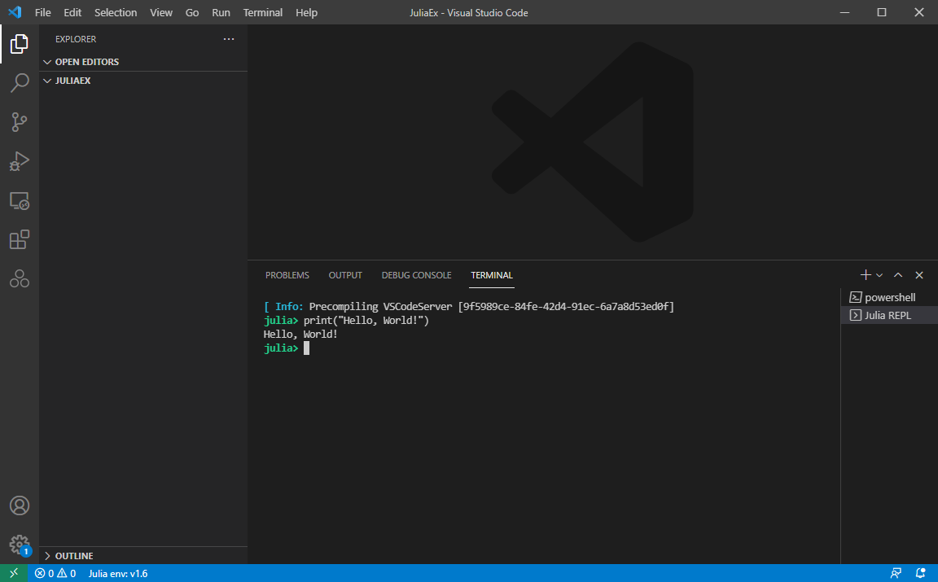Screen dimensions: 938x582
Task: Open the View menu
Action: pyautogui.click(x=161, y=12)
